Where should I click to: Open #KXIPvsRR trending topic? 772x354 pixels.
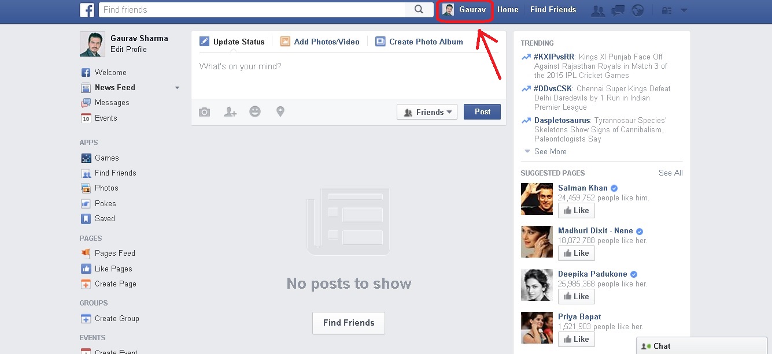tap(554, 57)
